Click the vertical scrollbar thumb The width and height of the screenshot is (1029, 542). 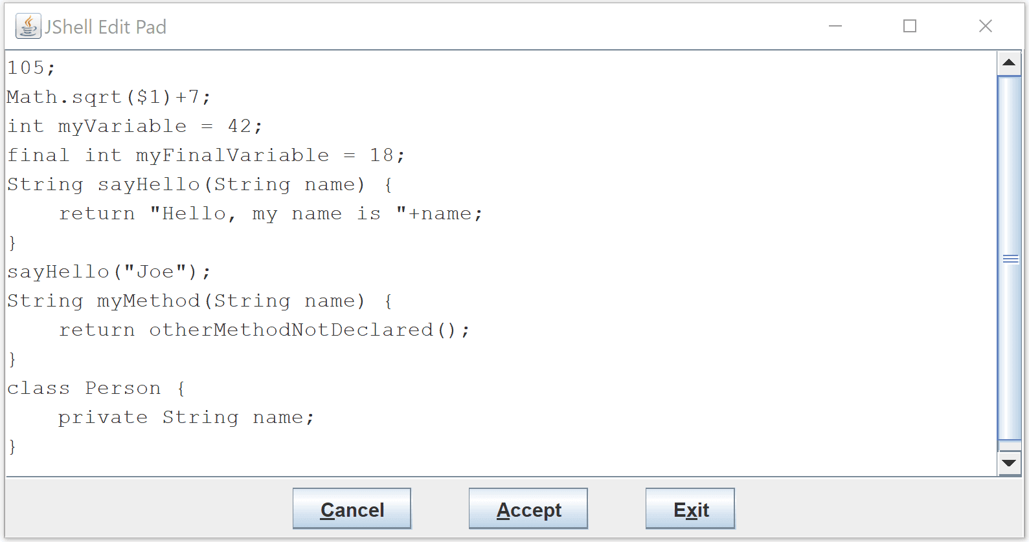(x=1010, y=259)
